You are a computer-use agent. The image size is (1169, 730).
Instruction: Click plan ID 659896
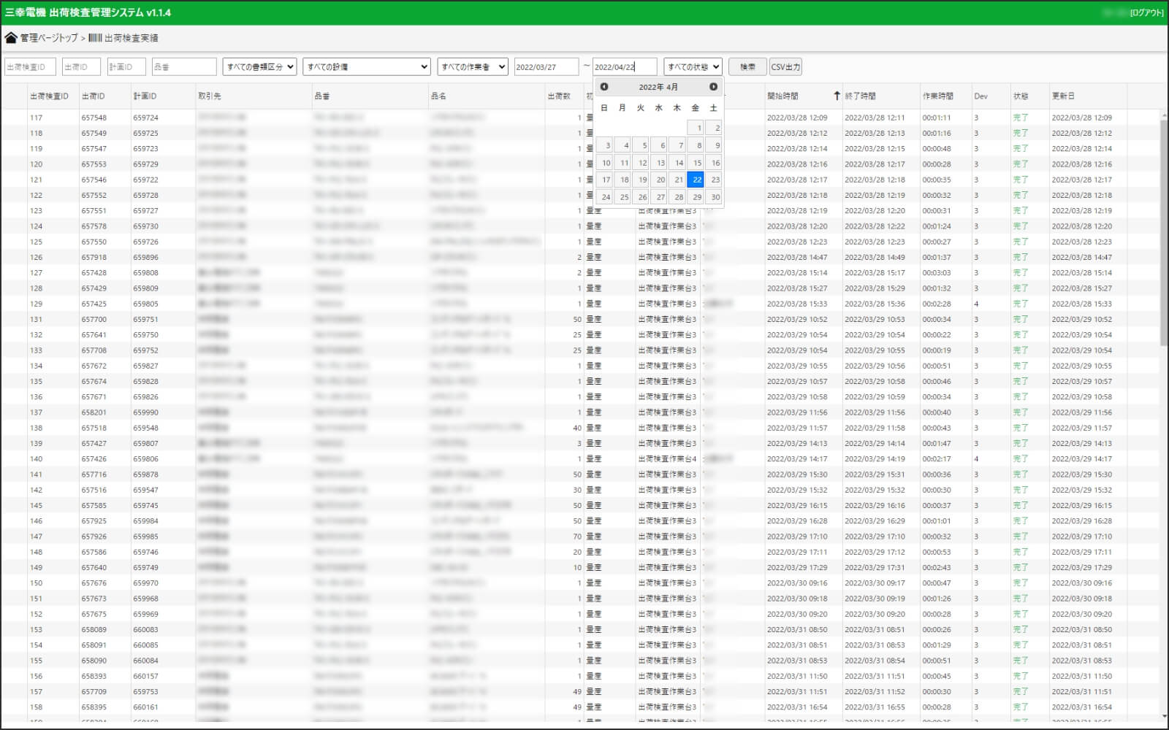(145, 257)
